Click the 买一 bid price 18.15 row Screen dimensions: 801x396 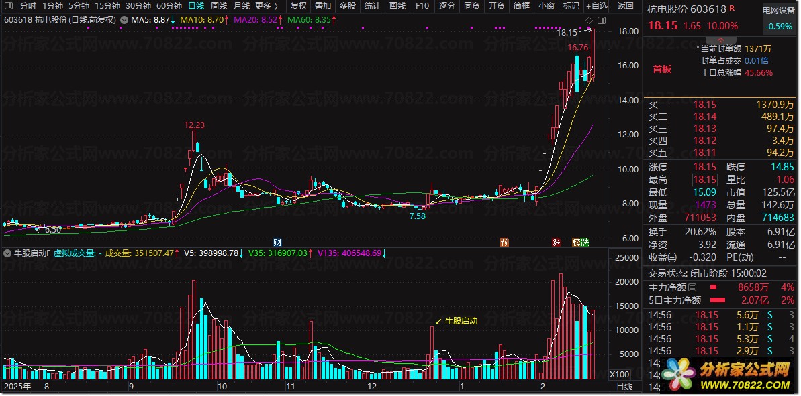720,105
